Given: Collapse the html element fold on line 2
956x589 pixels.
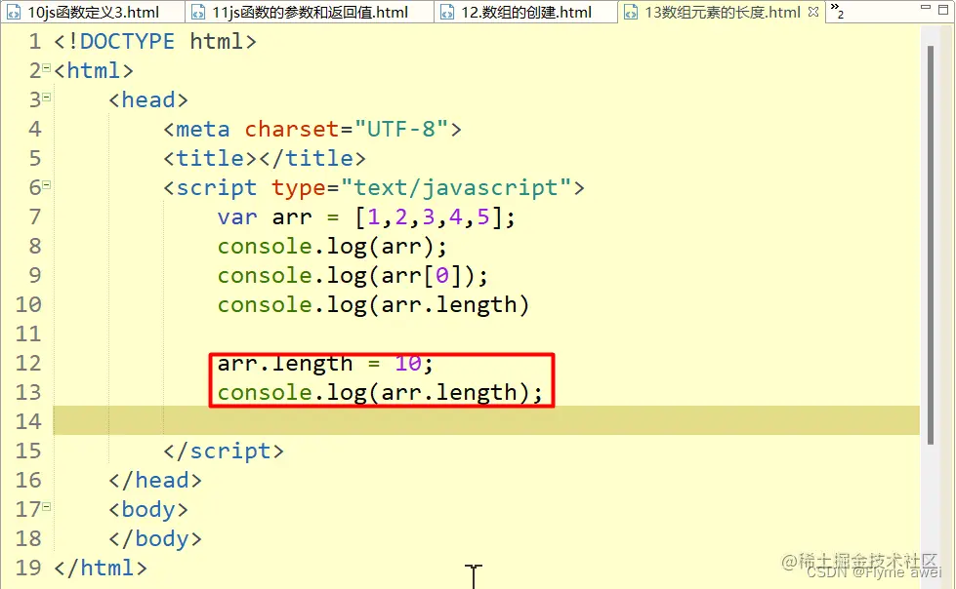Looking at the screenshot, I should point(46,67).
